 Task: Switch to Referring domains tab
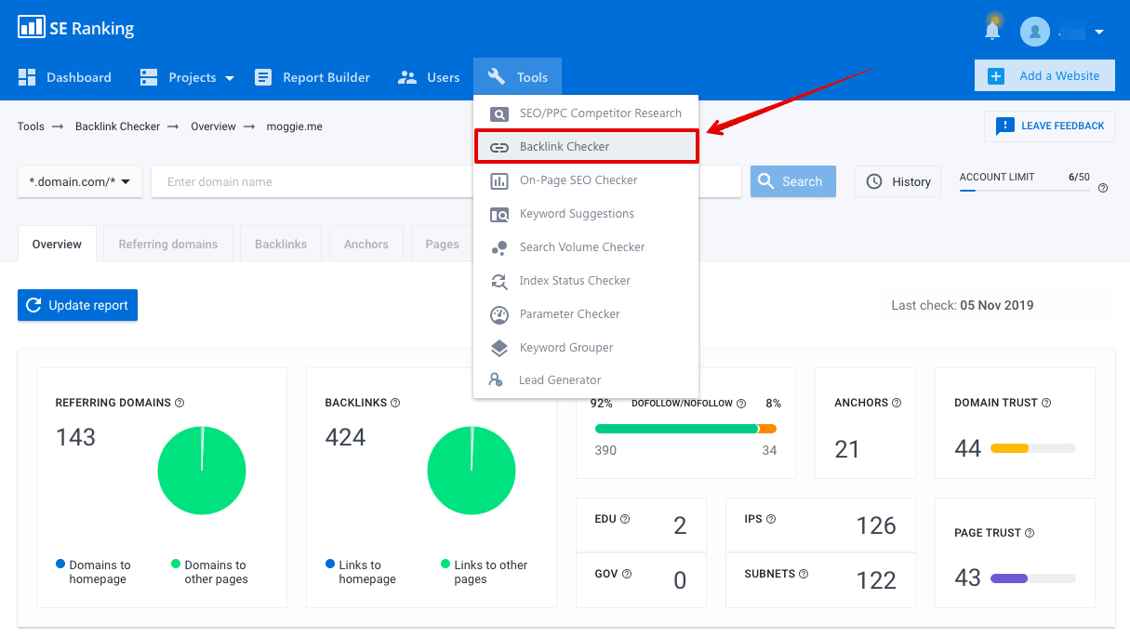tap(168, 244)
